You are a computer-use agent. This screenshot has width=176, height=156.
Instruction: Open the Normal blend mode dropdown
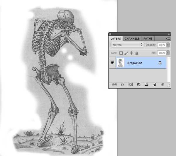pyautogui.click(x=127, y=45)
